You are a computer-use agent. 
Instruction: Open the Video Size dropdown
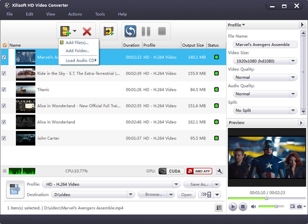(293, 61)
